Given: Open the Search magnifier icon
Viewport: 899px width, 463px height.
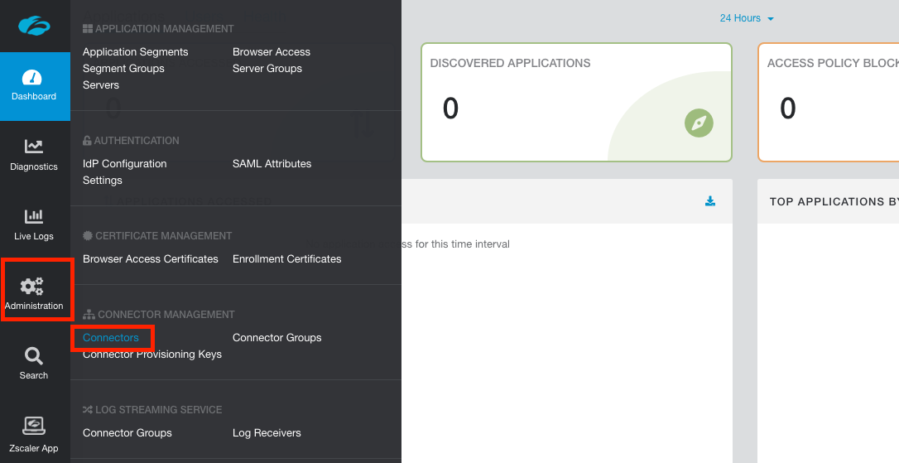Looking at the screenshot, I should coord(34,356).
